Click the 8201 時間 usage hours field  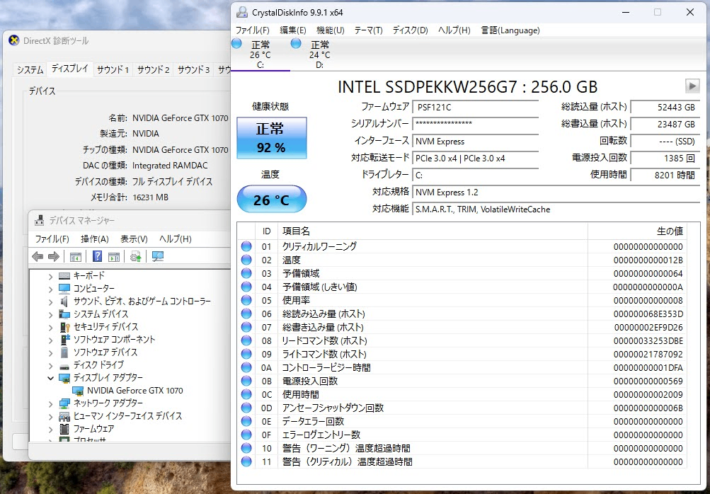point(665,175)
